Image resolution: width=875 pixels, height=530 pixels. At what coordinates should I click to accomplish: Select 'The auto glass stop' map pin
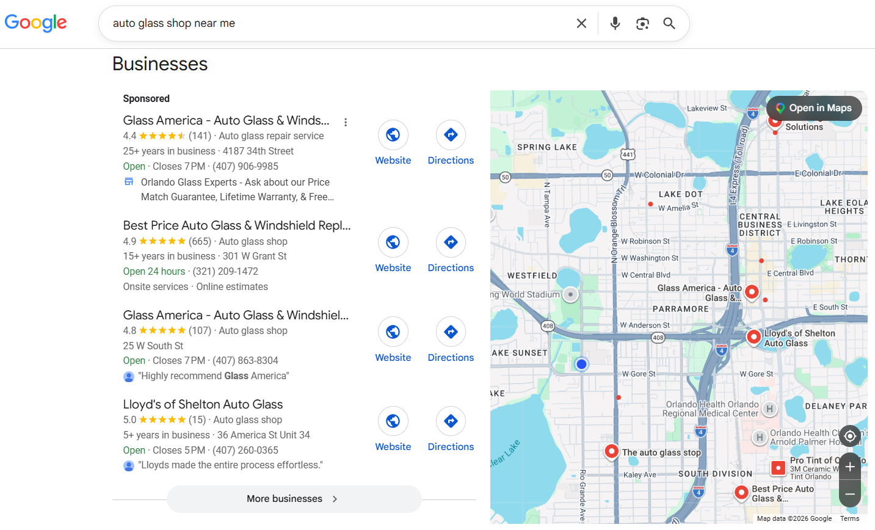611,451
